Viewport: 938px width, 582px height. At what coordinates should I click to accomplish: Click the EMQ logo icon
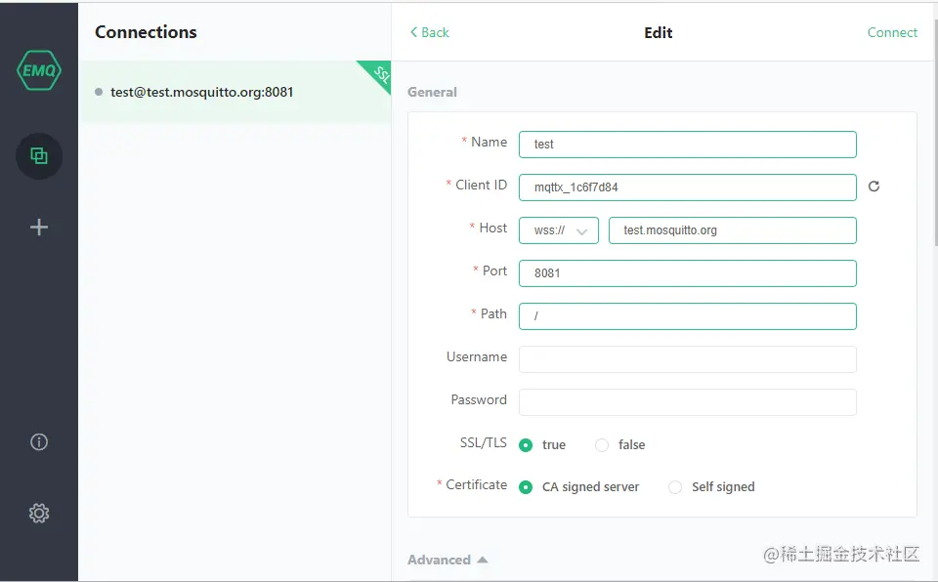pyautogui.click(x=39, y=70)
